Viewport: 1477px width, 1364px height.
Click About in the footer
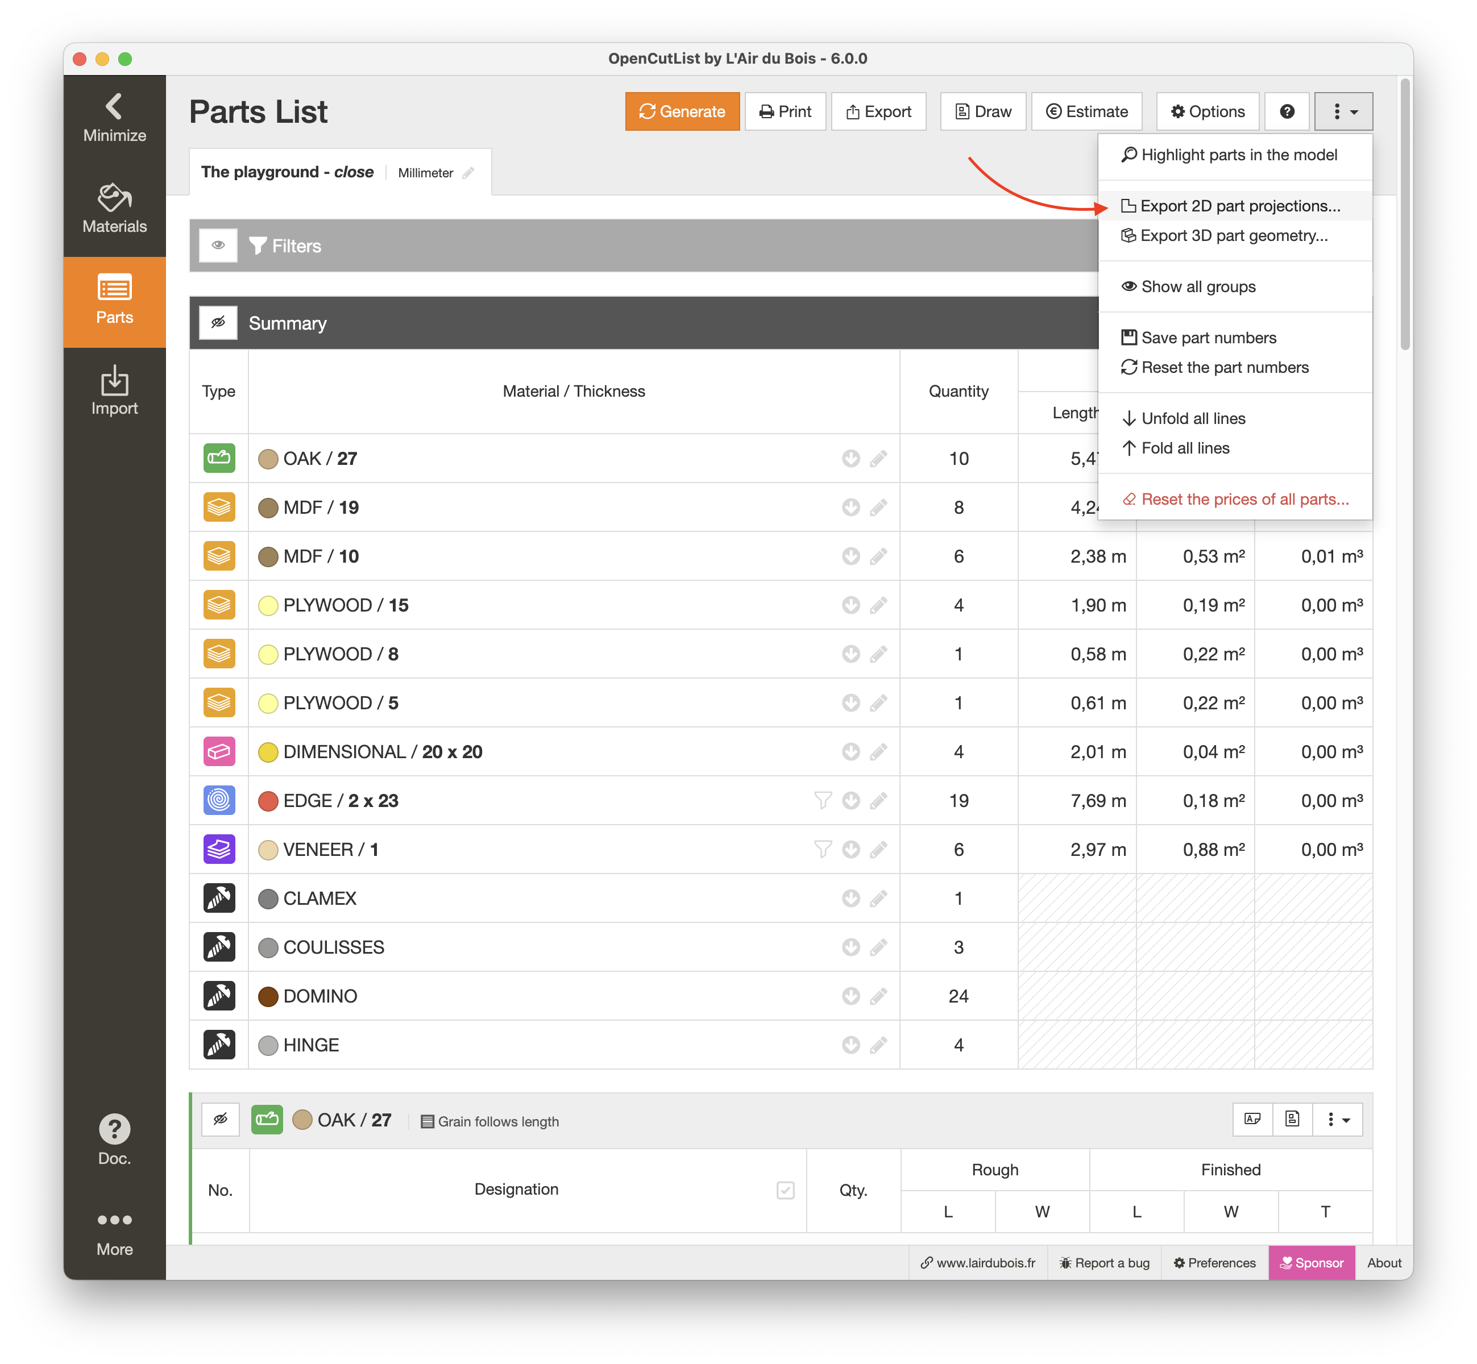point(1384,1263)
